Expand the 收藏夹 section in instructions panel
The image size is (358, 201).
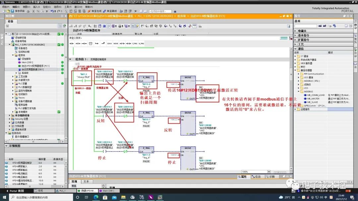tap(295, 31)
